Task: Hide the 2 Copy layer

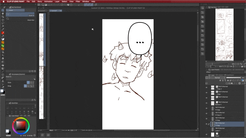Action: click(x=206, y=119)
